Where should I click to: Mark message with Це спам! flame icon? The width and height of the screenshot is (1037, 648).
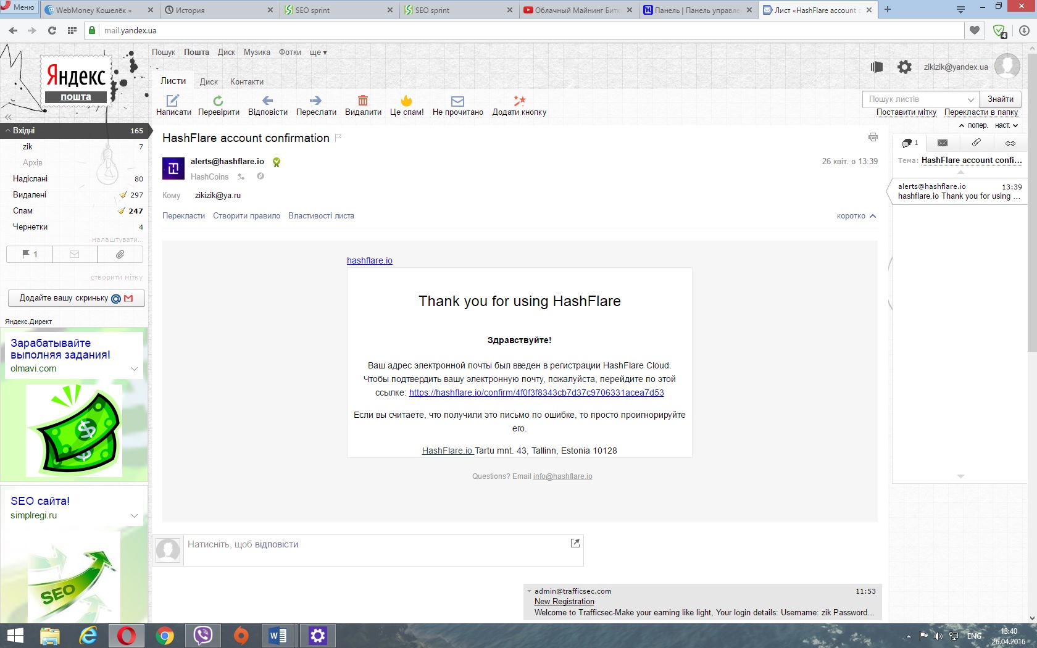[406, 101]
